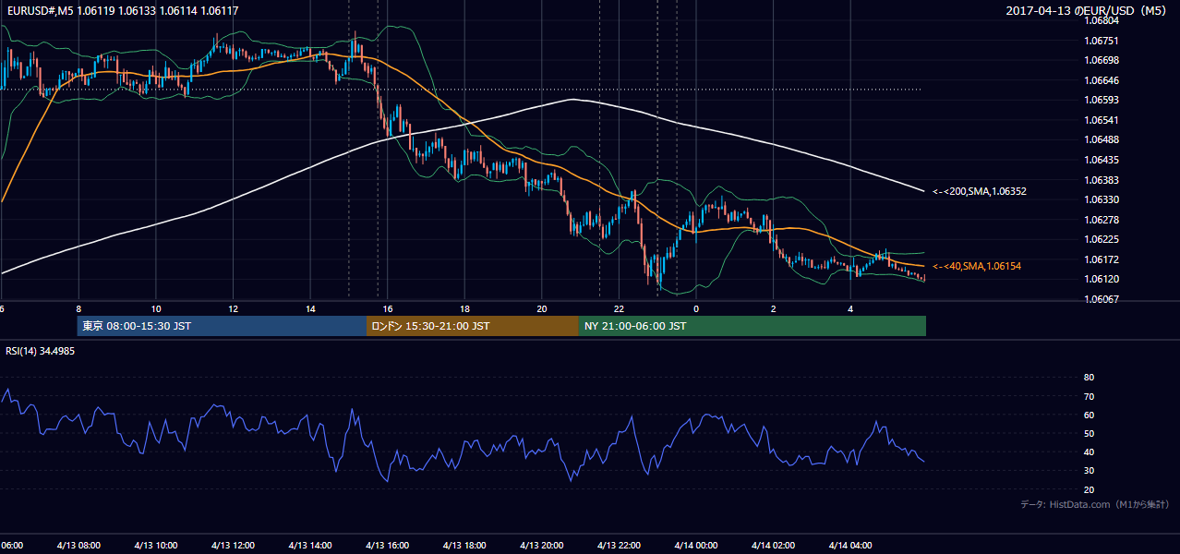Click price axis value 1.06120
The image size is (1180, 554).
pyautogui.click(x=1101, y=279)
